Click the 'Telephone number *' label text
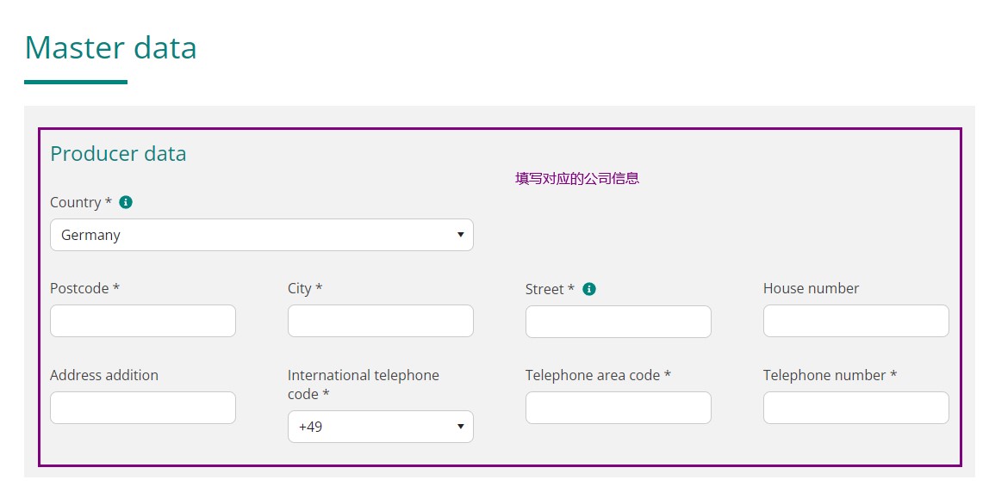 [830, 375]
